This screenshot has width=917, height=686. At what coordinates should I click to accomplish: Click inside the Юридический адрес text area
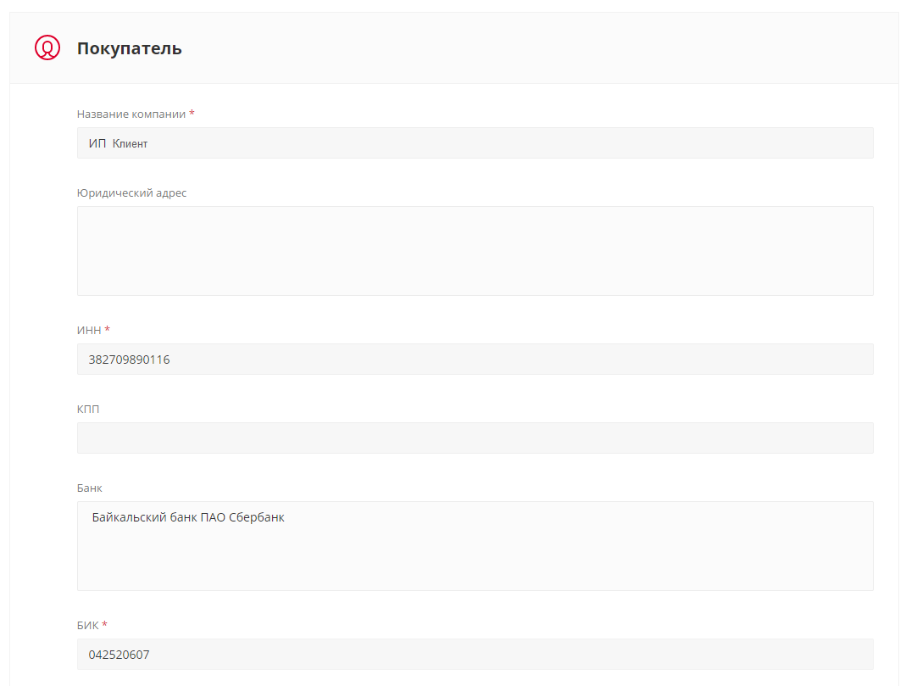point(475,251)
